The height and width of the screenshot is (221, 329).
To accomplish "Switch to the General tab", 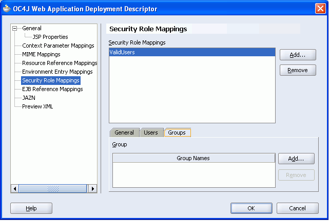I will click(x=124, y=133).
